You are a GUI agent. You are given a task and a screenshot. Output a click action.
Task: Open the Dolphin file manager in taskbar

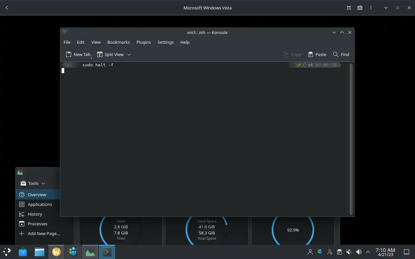[x=40, y=252]
